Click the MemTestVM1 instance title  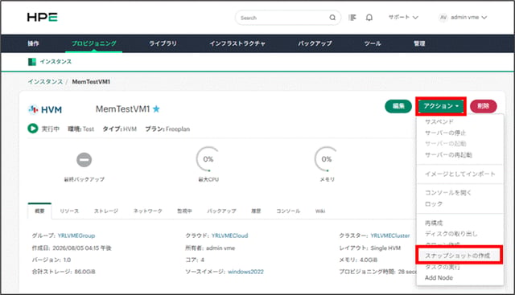(123, 109)
